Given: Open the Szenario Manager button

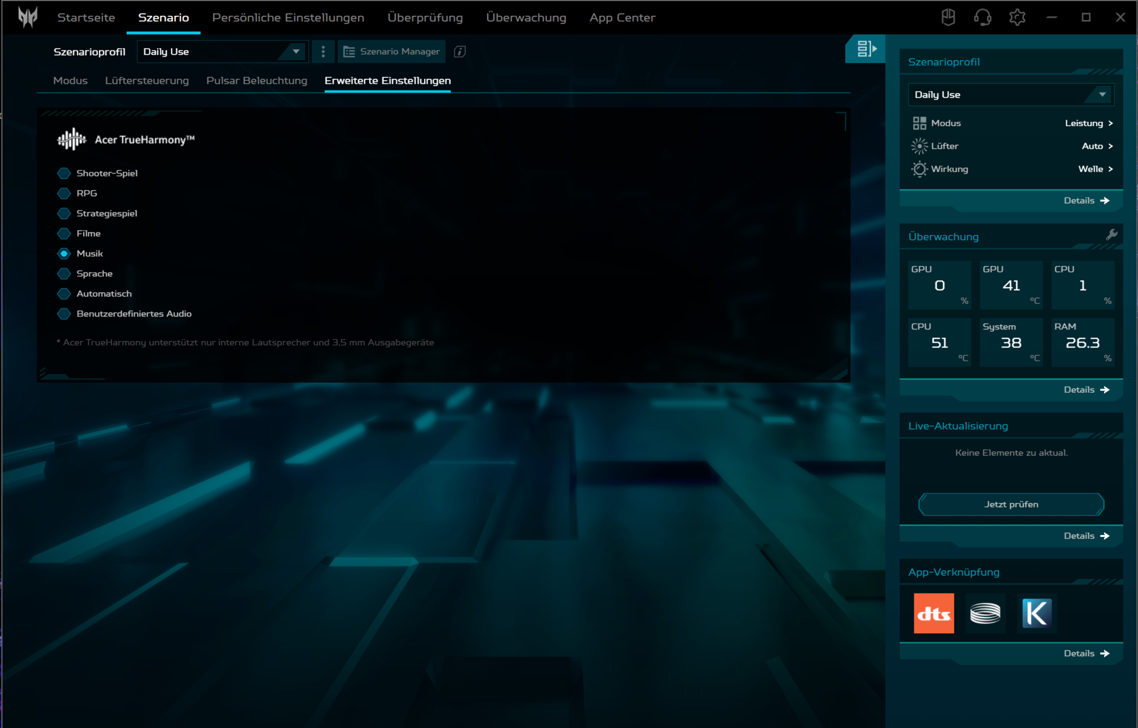Looking at the screenshot, I should tap(392, 52).
